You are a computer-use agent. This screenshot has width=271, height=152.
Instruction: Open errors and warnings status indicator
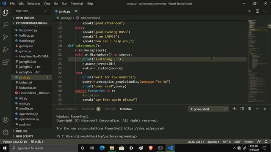(x=37, y=141)
